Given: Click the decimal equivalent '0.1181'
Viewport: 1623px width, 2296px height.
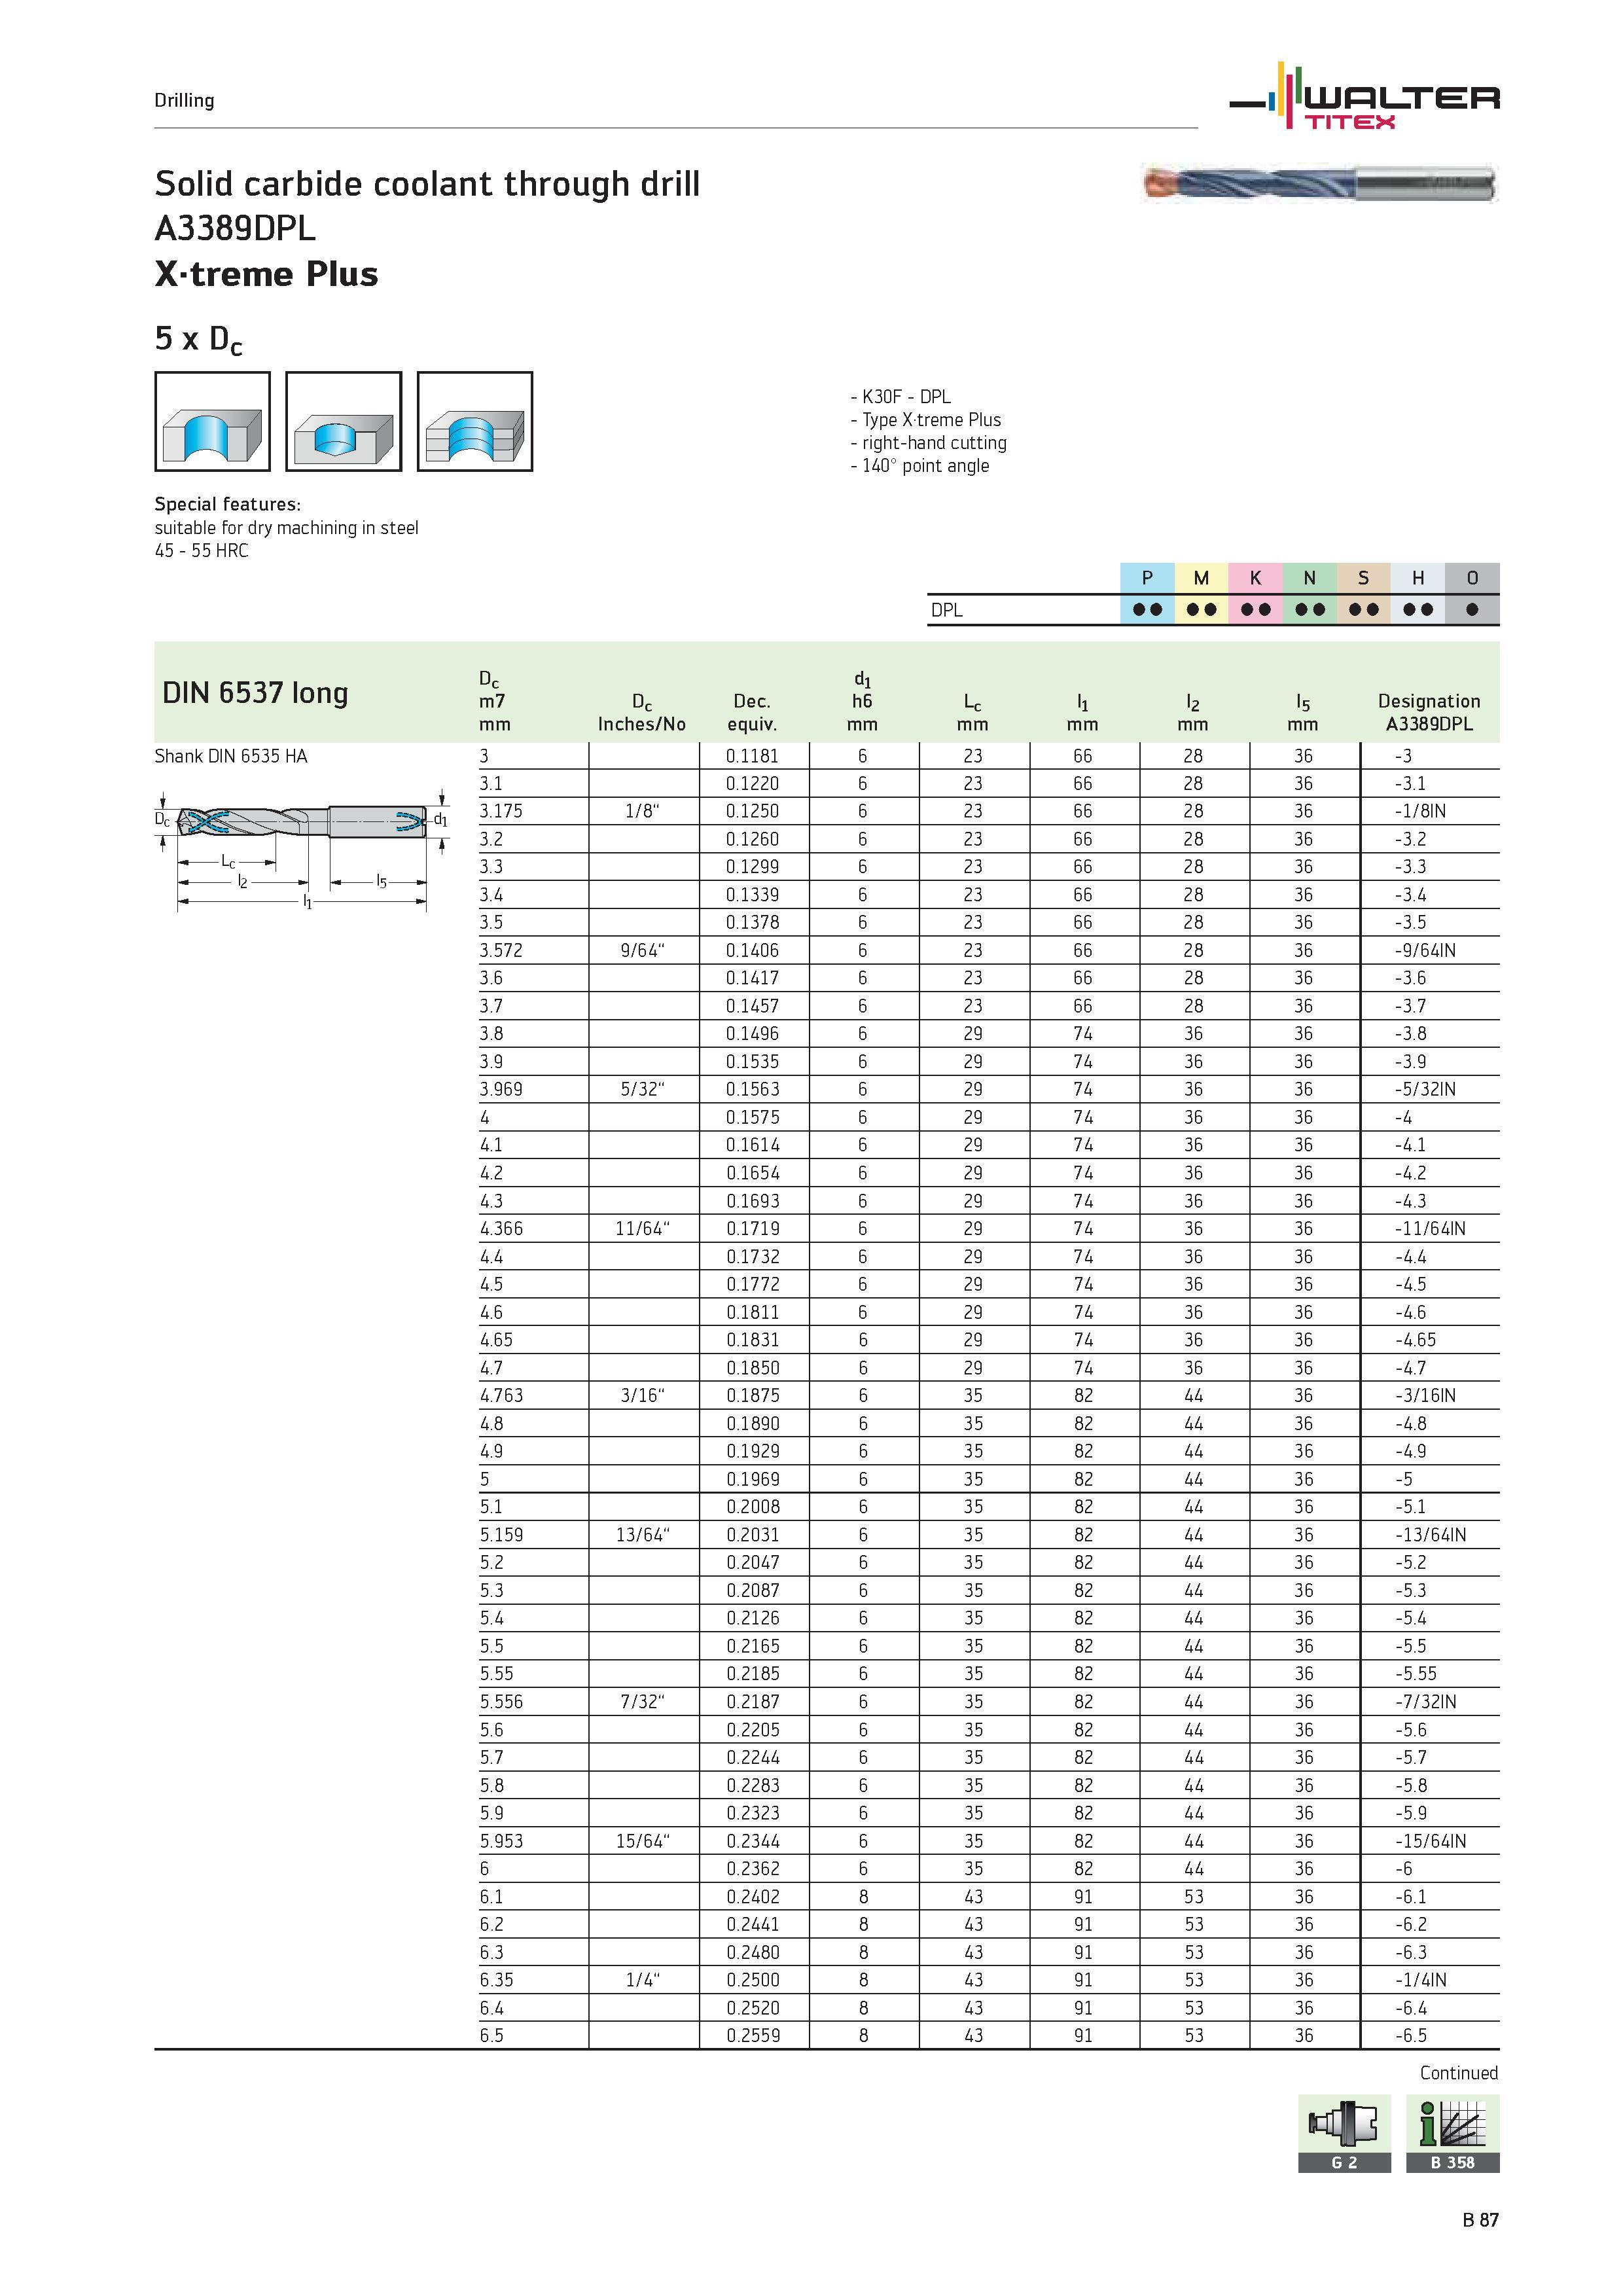Looking at the screenshot, I should point(752,756).
